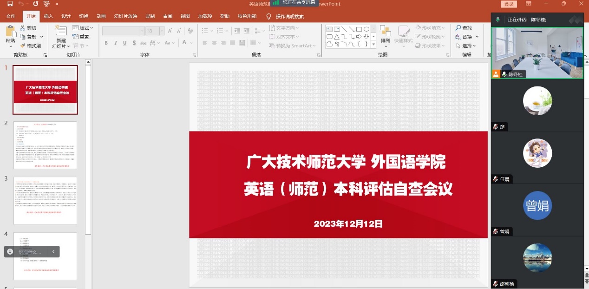
Task: Click the Find (查找) magnifier icon
Action: click(458, 28)
